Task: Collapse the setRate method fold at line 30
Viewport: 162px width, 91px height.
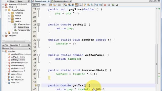Action: click(38, 40)
